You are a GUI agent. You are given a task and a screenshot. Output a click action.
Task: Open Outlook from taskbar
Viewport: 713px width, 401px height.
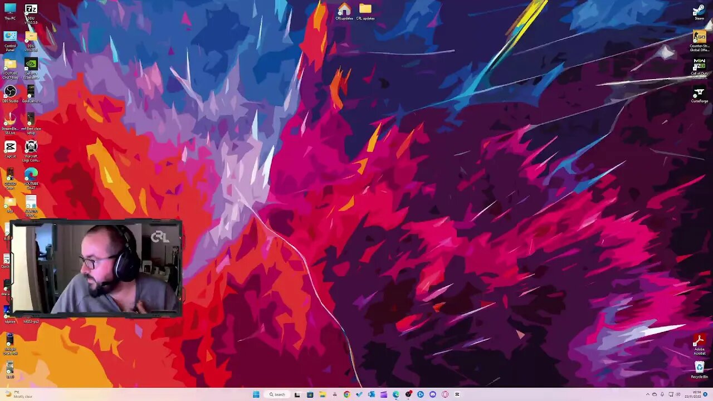(372, 394)
